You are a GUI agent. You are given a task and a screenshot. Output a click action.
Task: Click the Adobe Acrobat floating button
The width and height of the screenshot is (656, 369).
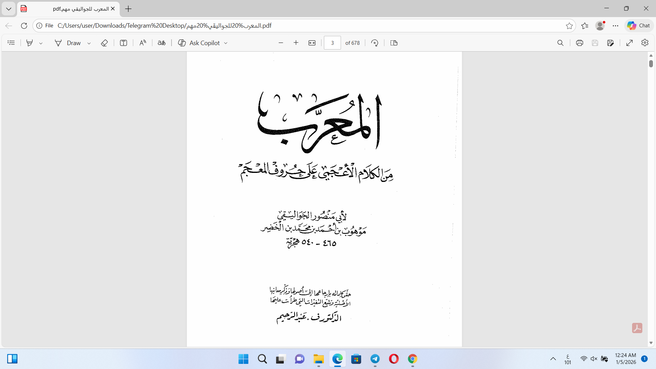tap(637, 328)
